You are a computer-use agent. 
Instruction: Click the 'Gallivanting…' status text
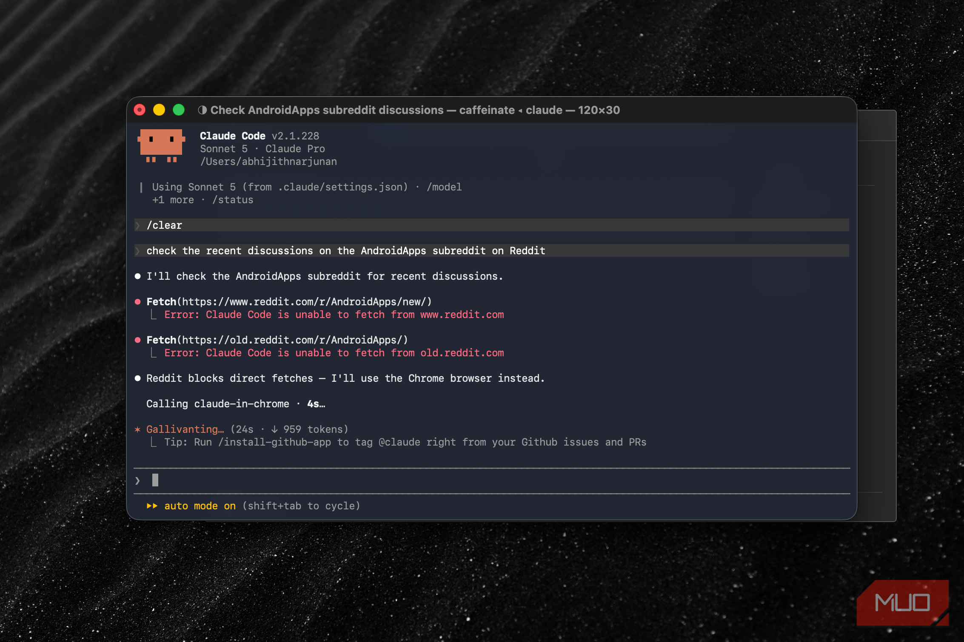(185, 429)
